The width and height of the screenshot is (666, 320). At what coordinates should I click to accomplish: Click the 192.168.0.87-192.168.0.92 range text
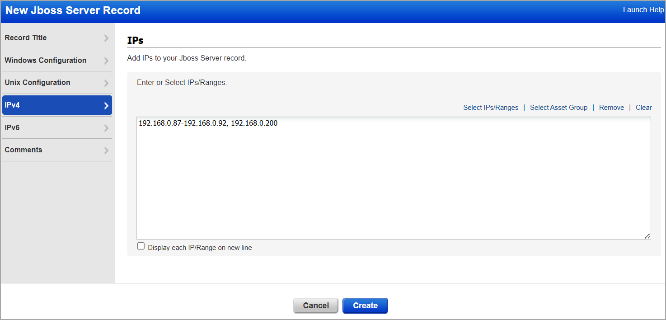click(x=183, y=123)
